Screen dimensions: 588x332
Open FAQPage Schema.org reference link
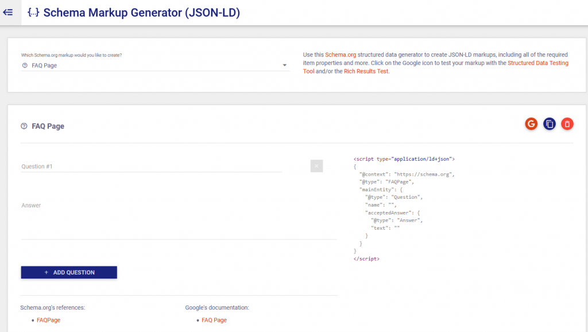point(48,320)
